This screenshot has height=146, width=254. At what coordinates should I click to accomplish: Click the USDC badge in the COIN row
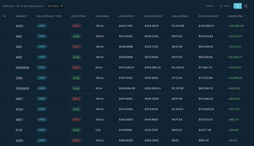click(x=42, y=78)
